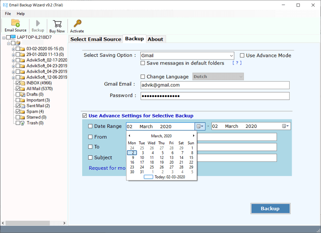The width and height of the screenshot is (321, 233).
Task: Click the Starred folder icon
Action: [x=22, y=117]
